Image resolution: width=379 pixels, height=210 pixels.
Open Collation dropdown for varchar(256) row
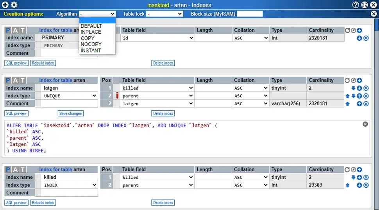pyautogui.click(x=251, y=104)
